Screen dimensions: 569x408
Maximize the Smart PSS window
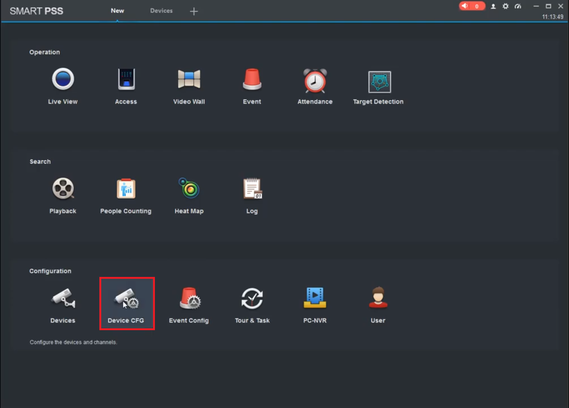click(549, 6)
